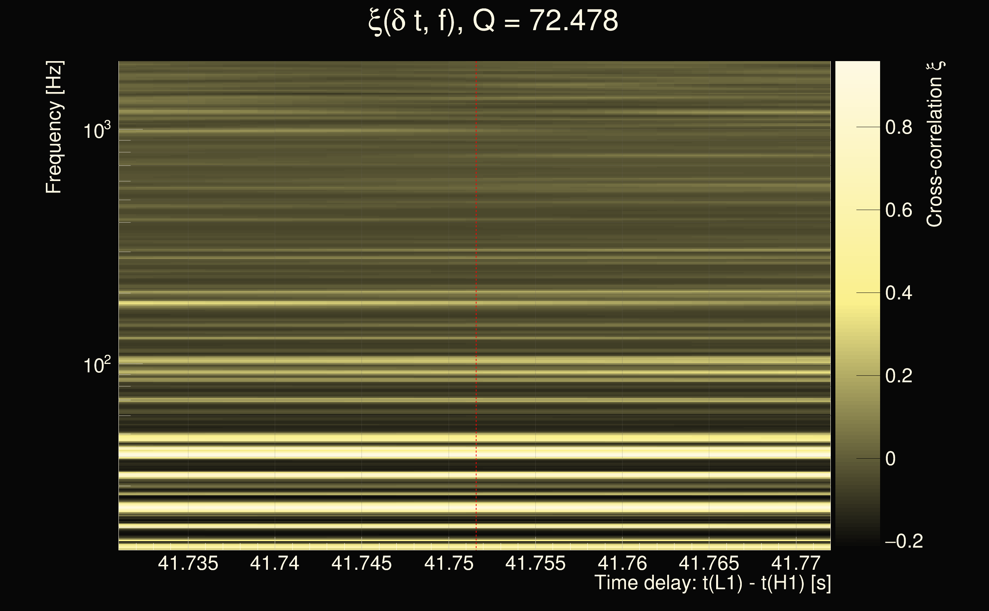Click the Frequency [Hz] y-axis label

pyautogui.click(x=54, y=127)
